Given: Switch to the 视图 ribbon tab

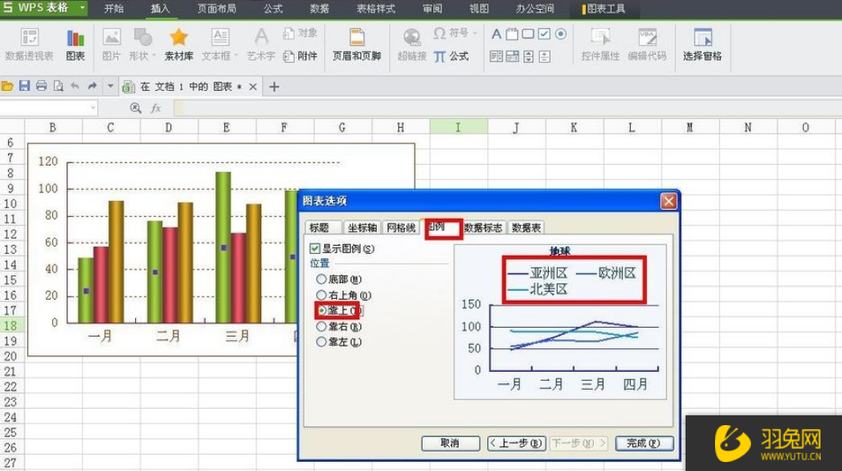Looking at the screenshot, I should click(479, 8).
